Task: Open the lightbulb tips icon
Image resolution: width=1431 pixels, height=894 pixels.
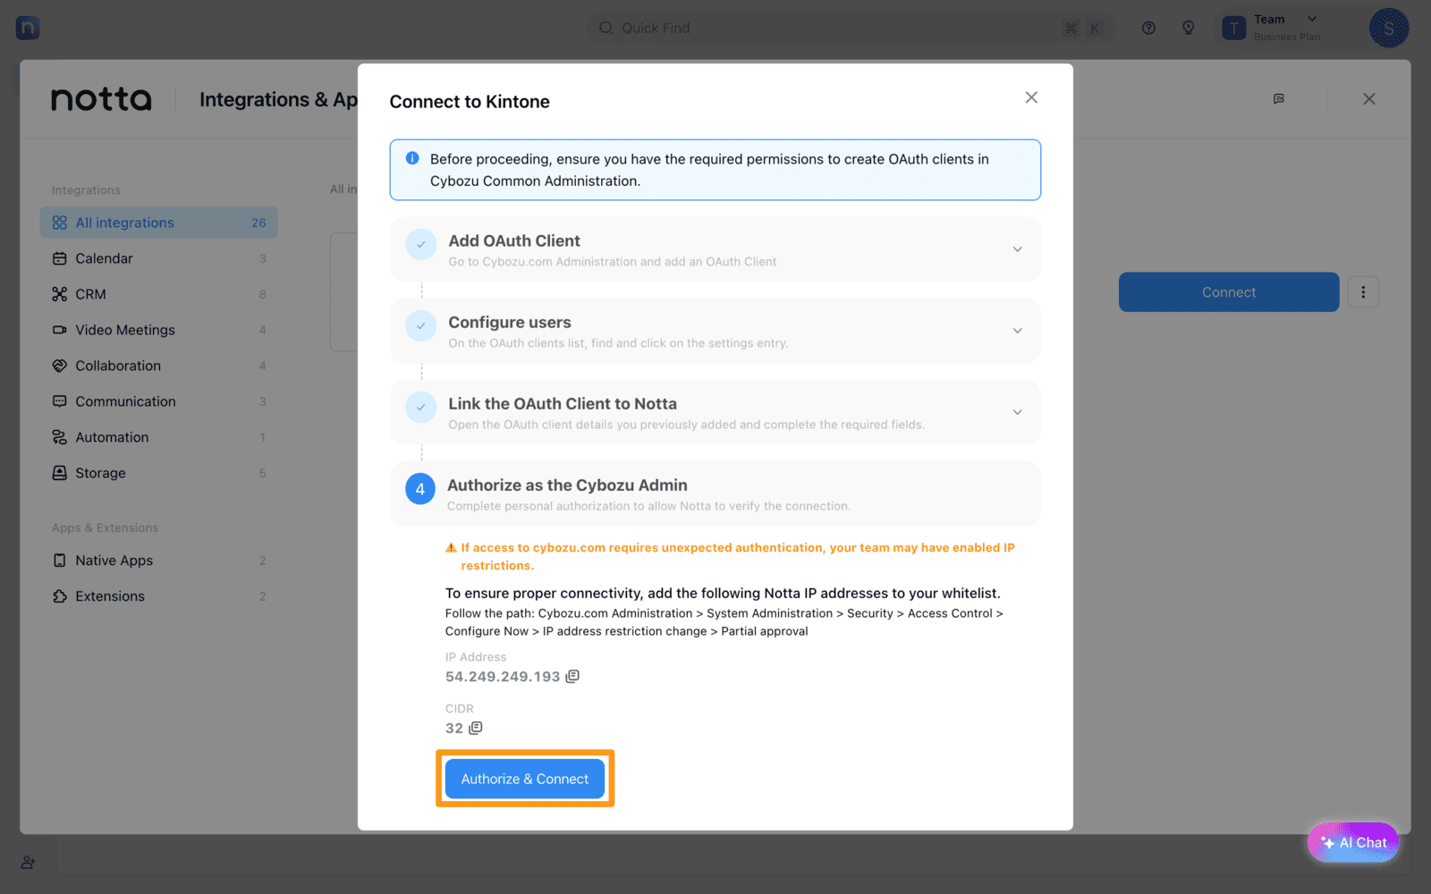Action: (1189, 28)
